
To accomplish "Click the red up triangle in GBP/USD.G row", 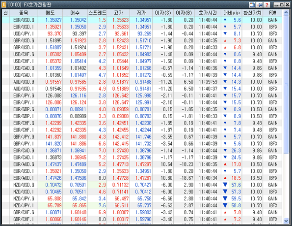I will [x=225, y=40].
